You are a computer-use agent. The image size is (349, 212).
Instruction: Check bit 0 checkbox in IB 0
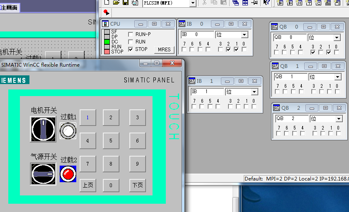coord(244,49)
